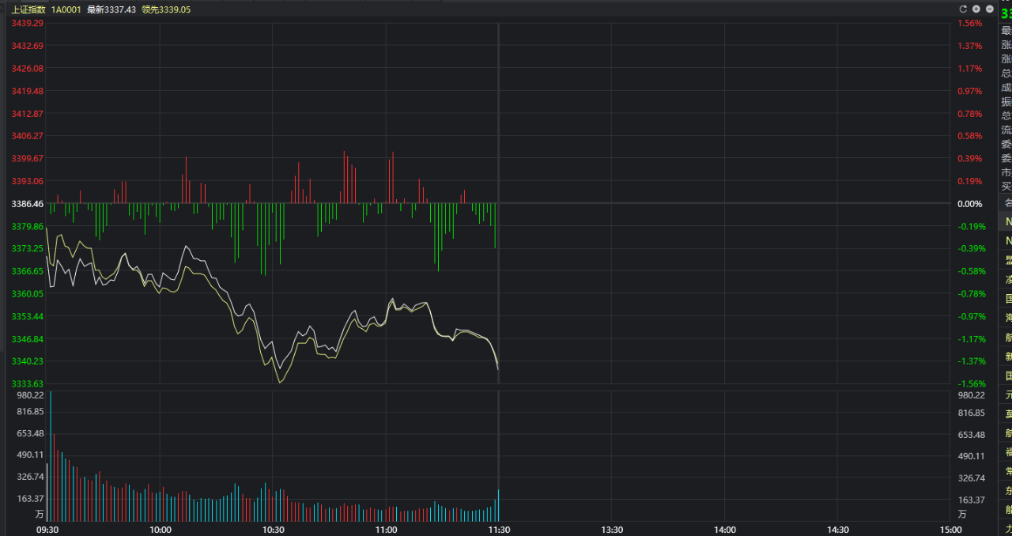This screenshot has width=1012, height=536.
Task: Click the 3346.84 price axis label
Action: pyautogui.click(x=28, y=338)
